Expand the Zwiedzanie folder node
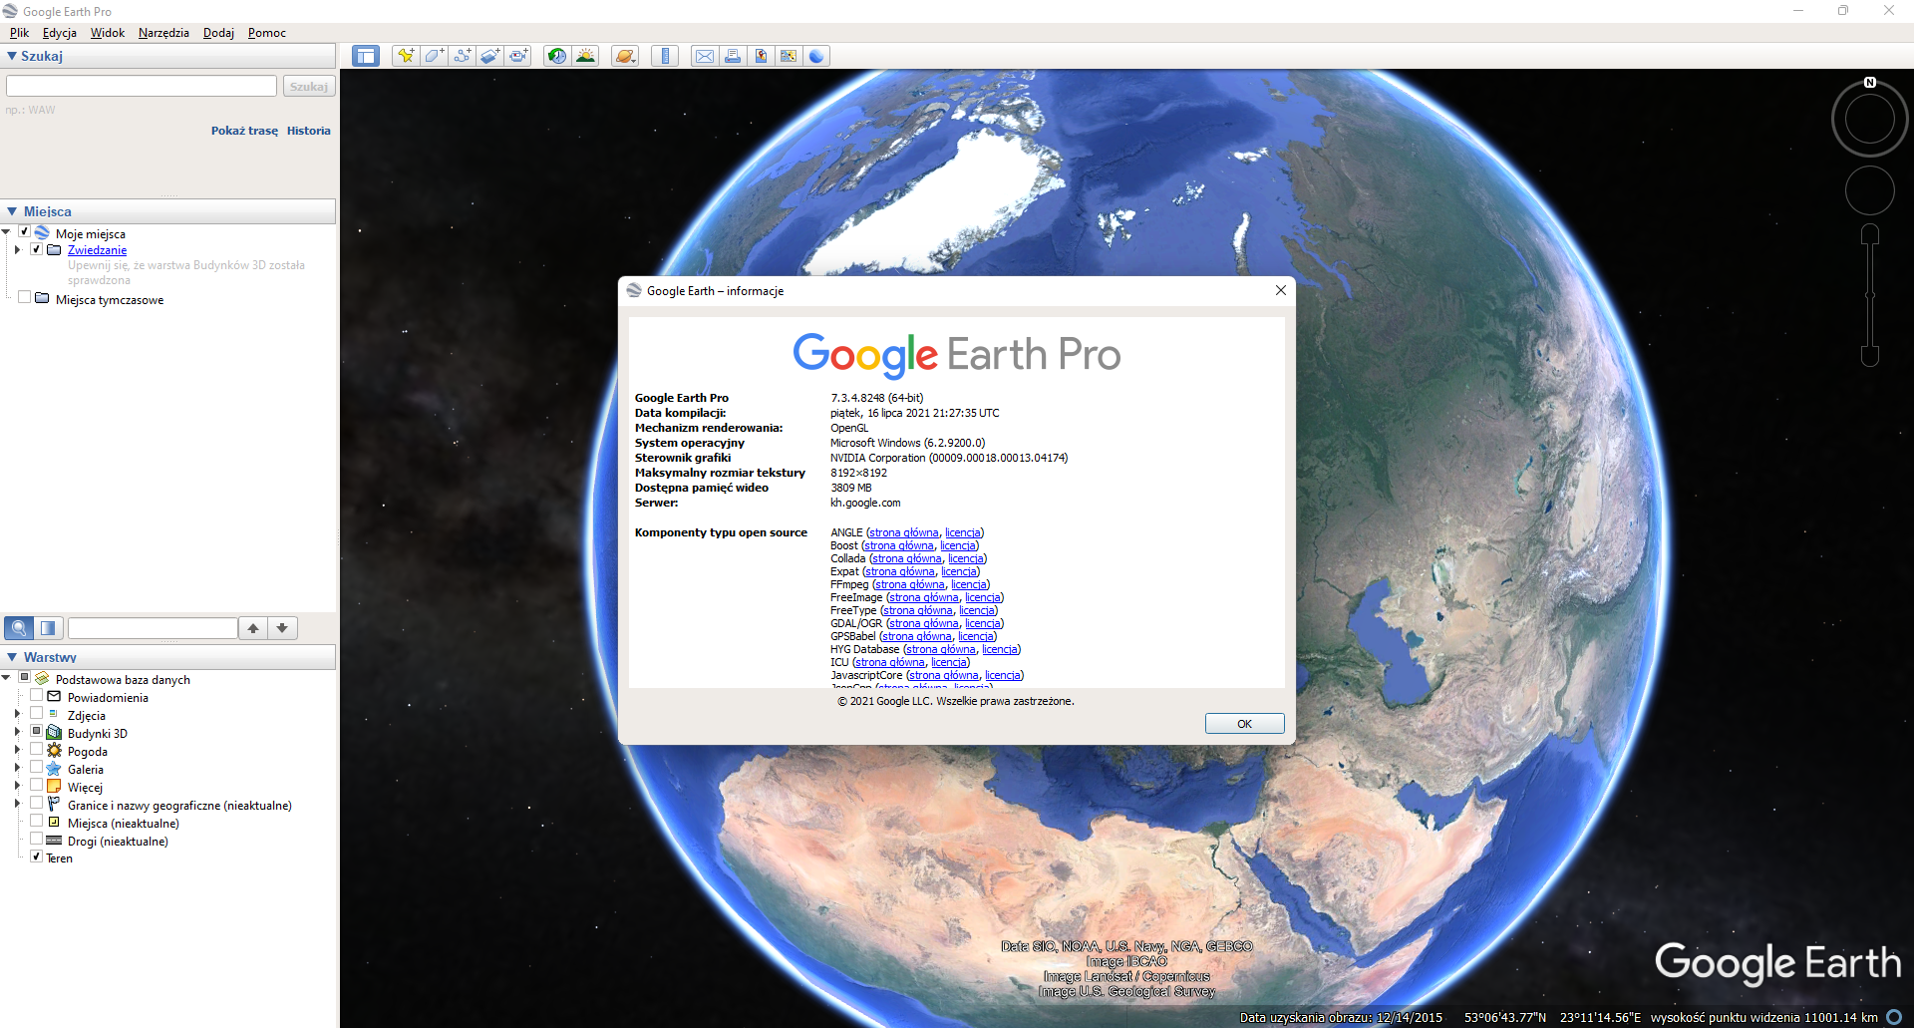This screenshot has width=1914, height=1028. [x=18, y=250]
